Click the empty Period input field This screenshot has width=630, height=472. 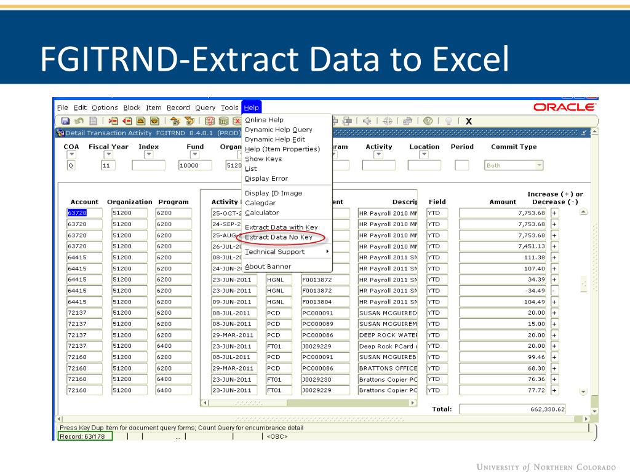point(461,165)
